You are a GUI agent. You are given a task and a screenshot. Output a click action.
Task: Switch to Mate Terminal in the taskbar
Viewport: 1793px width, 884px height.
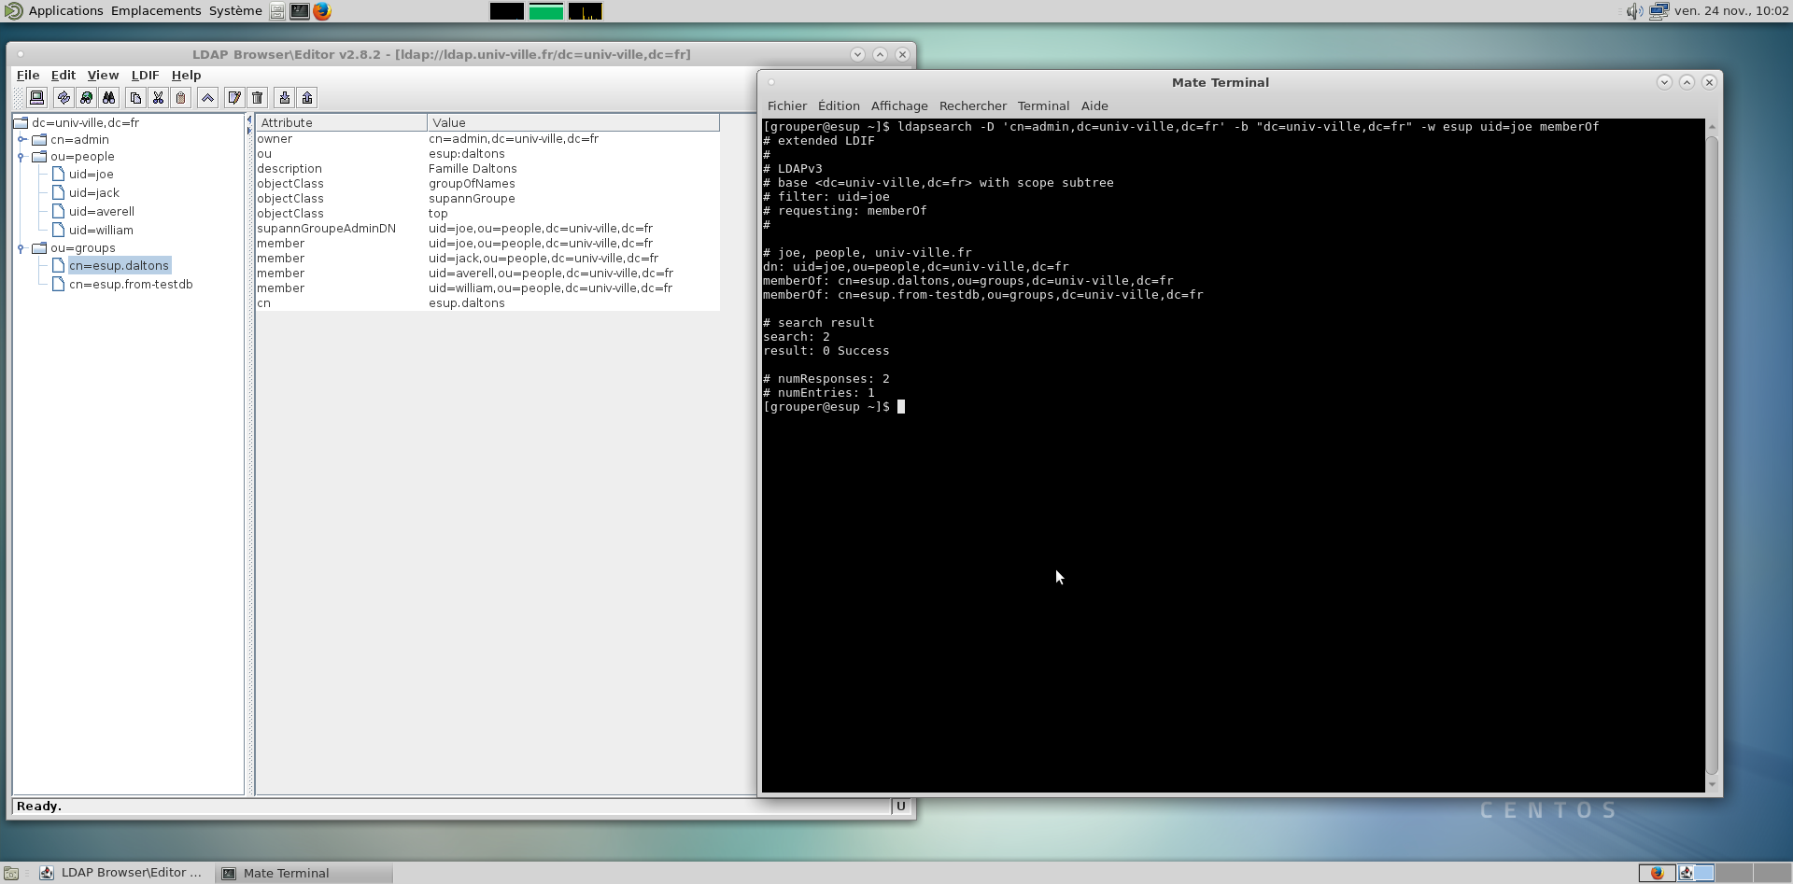286,873
